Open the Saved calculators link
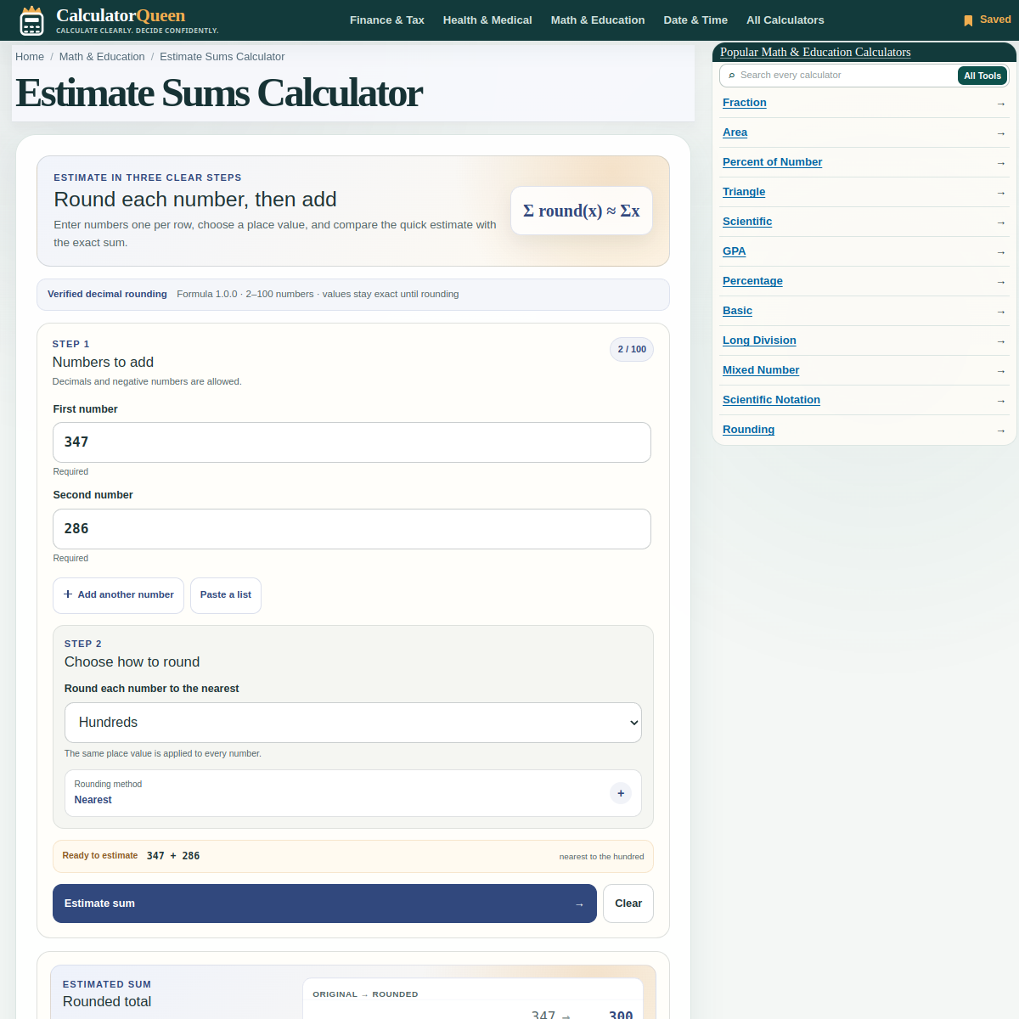 [x=987, y=20]
